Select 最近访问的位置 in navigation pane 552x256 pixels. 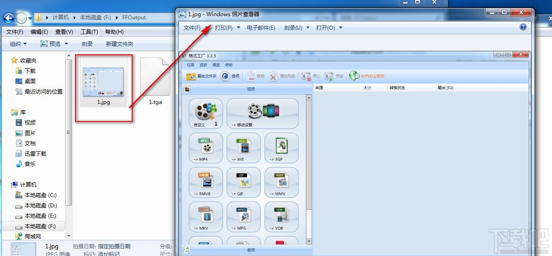[x=39, y=91]
